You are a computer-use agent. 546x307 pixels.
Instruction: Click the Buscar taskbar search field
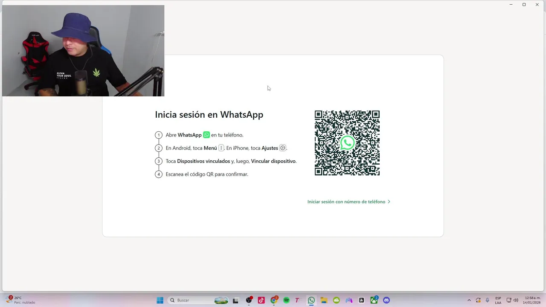pos(198,300)
